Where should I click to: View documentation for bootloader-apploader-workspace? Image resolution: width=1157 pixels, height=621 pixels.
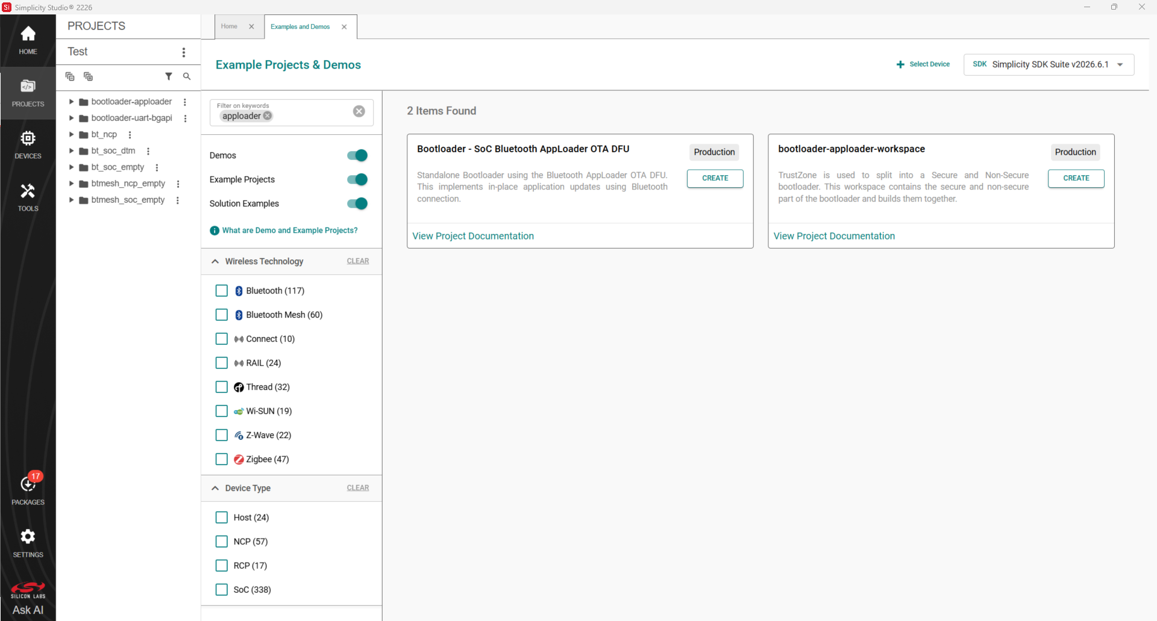tap(834, 236)
